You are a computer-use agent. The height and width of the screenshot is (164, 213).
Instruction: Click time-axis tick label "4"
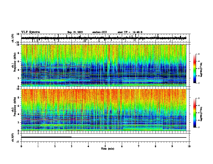tap(88, 146)
